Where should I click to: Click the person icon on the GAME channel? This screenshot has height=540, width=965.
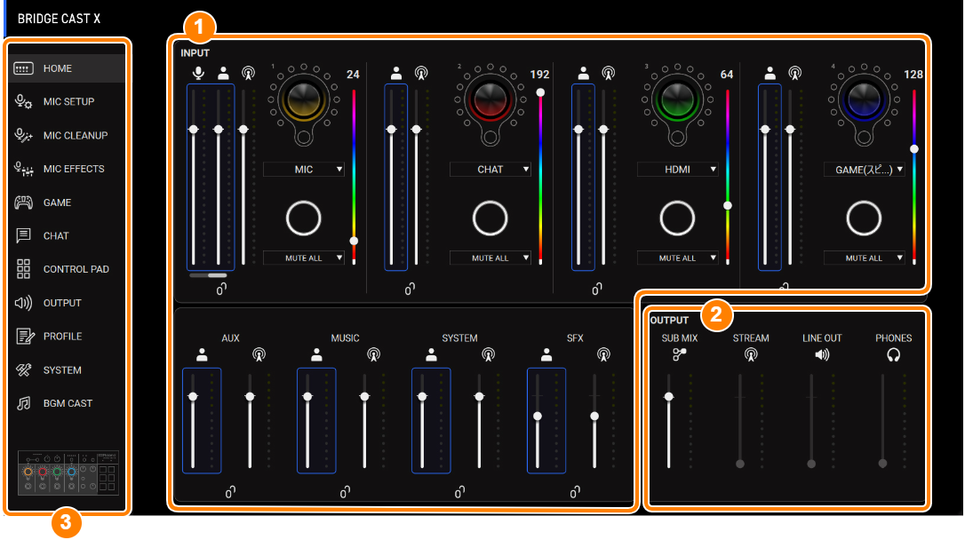tap(770, 73)
